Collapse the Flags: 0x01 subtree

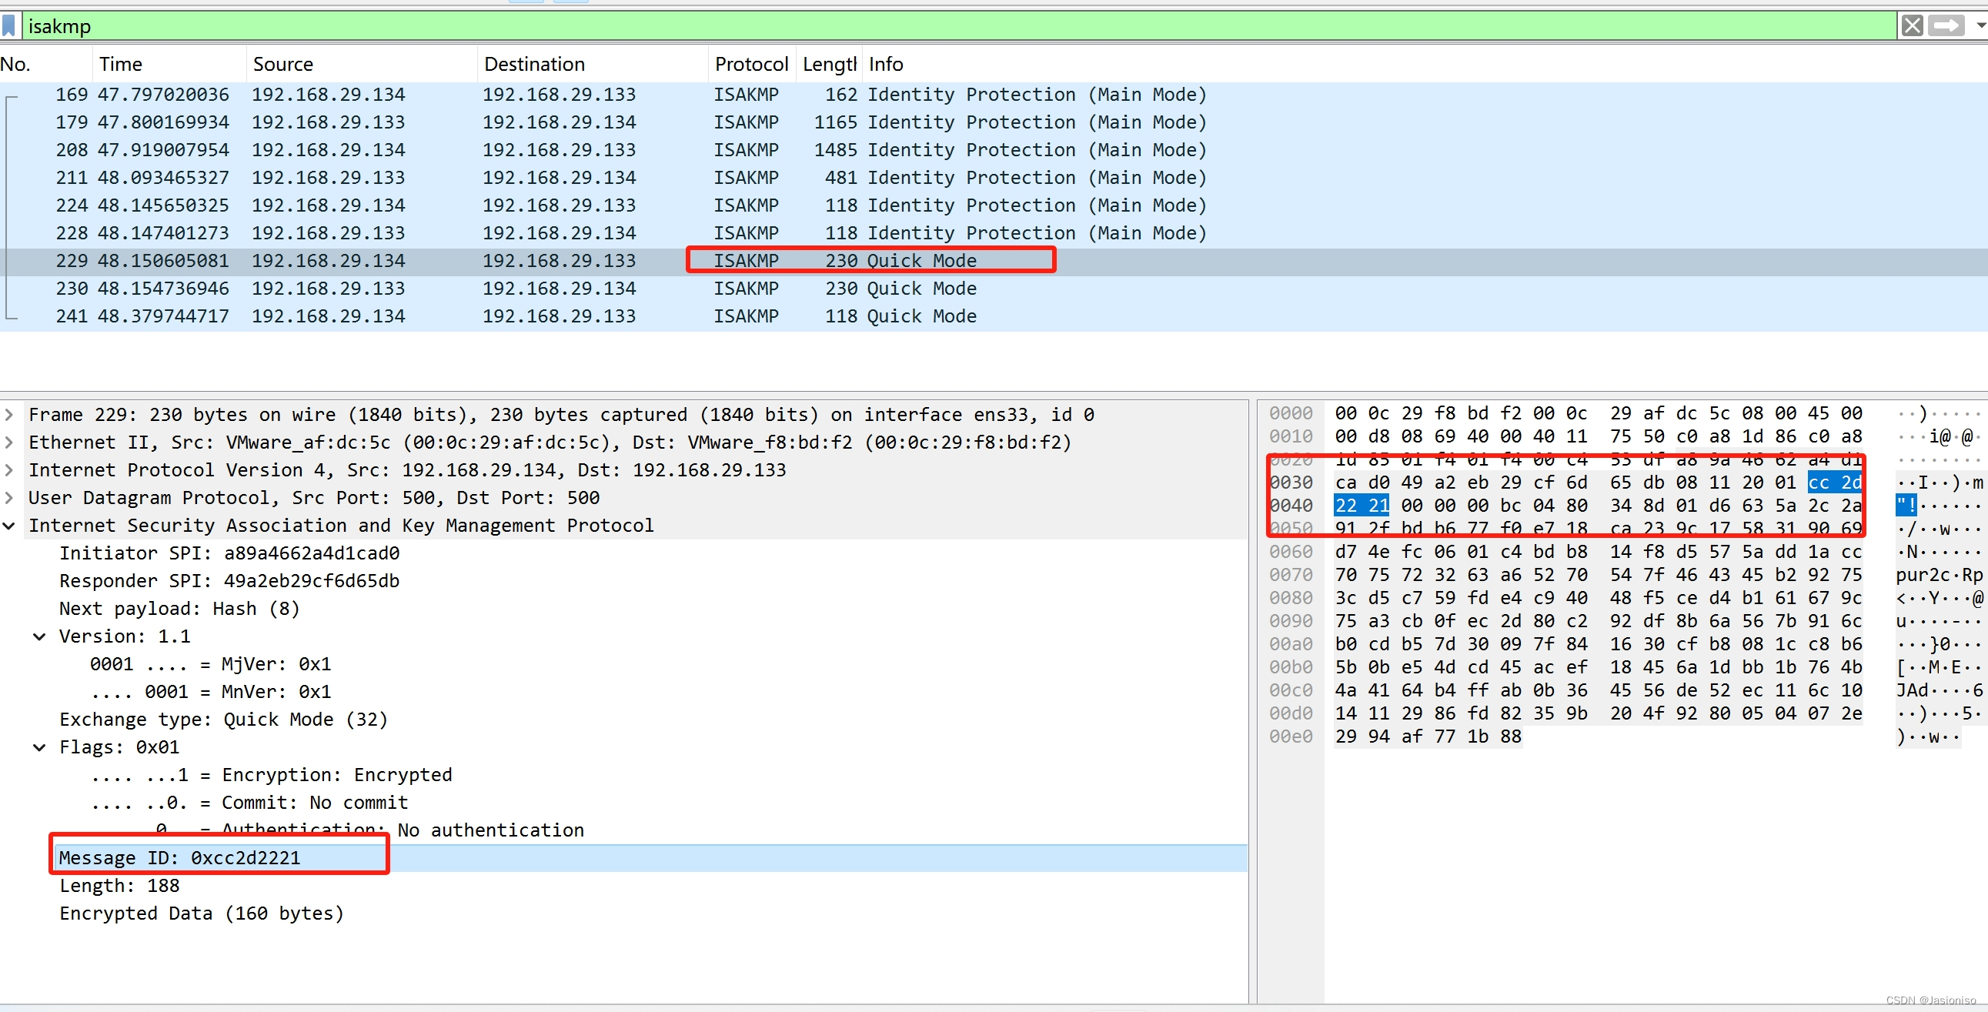[39, 747]
